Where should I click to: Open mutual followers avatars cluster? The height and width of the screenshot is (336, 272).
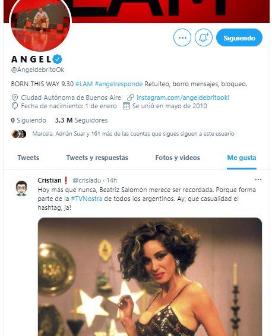[18, 134]
